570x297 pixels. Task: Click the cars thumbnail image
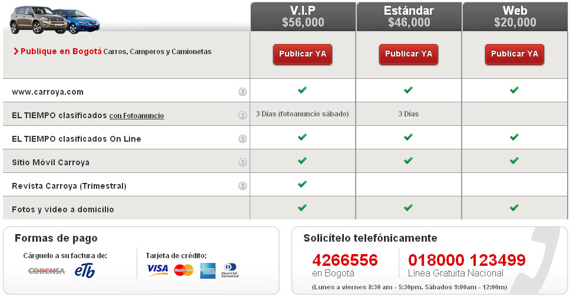pyautogui.click(x=55, y=20)
